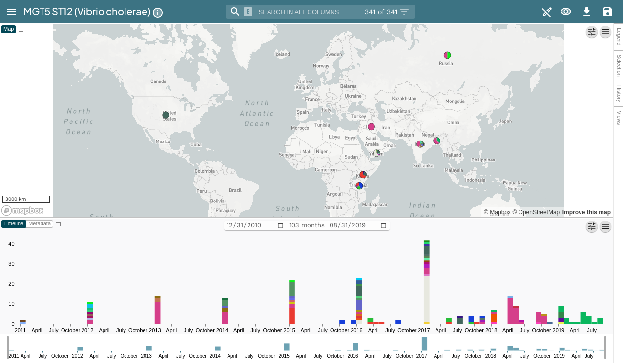Click the Kenya pie chart marker
Image resolution: width=623 pixels, height=363 pixels.
(x=363, y=175)
